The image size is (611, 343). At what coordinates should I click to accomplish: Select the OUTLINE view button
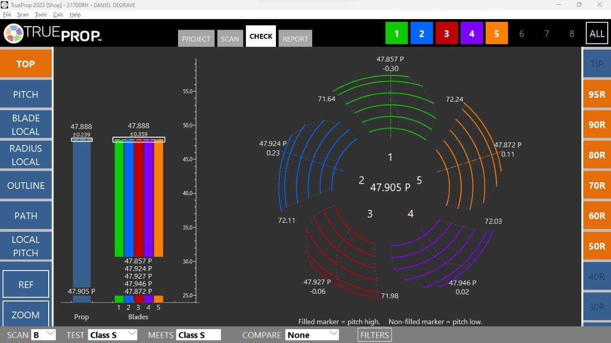(x=26, y=186)
